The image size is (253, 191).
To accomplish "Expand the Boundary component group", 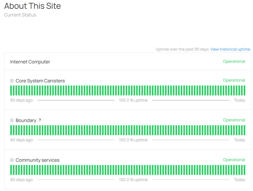I will coord(12,120).
